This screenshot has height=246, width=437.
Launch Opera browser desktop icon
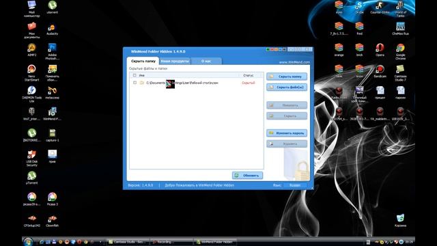click(x=380, y=50)
